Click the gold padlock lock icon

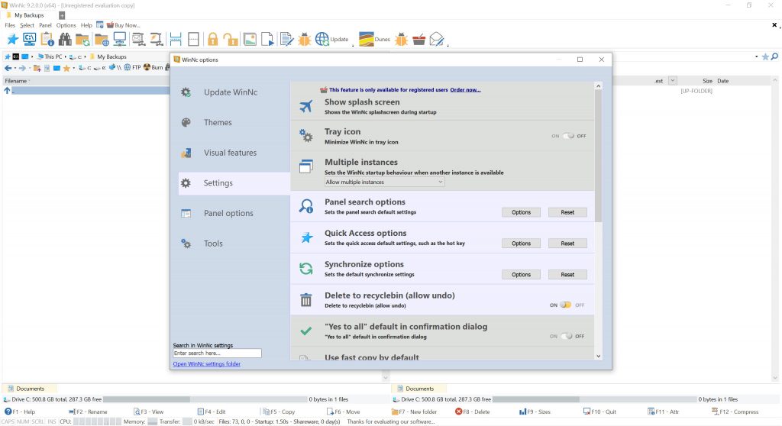[x=213, y=40]
